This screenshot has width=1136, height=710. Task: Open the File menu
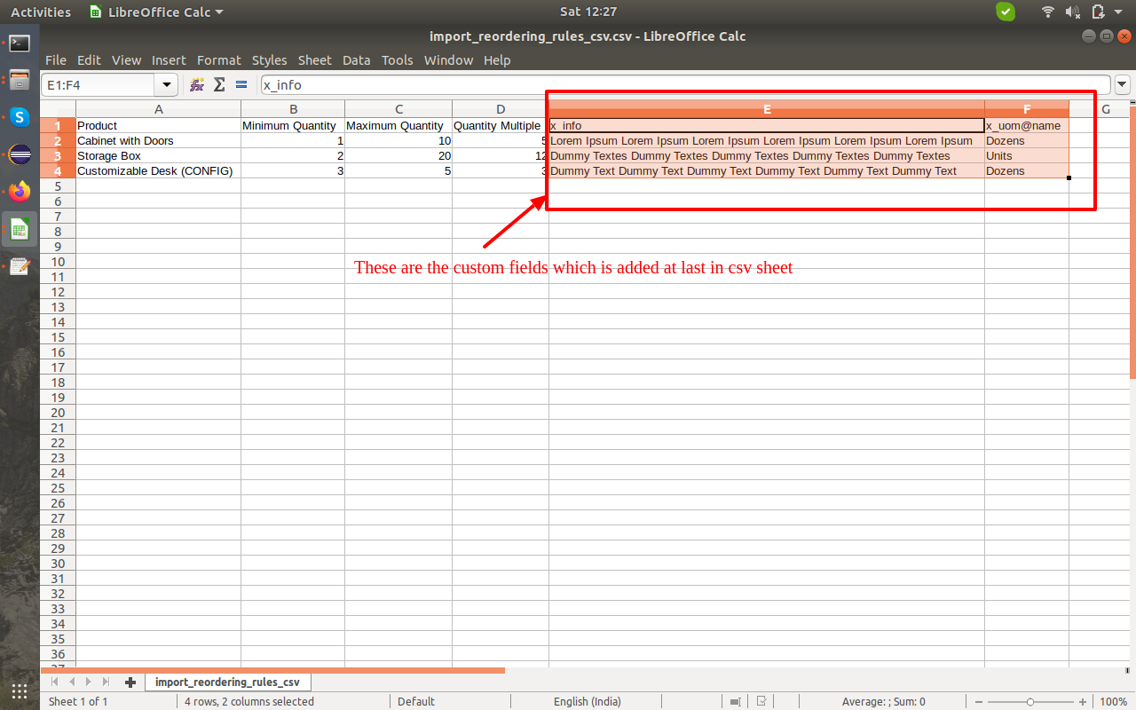[55, 60]
